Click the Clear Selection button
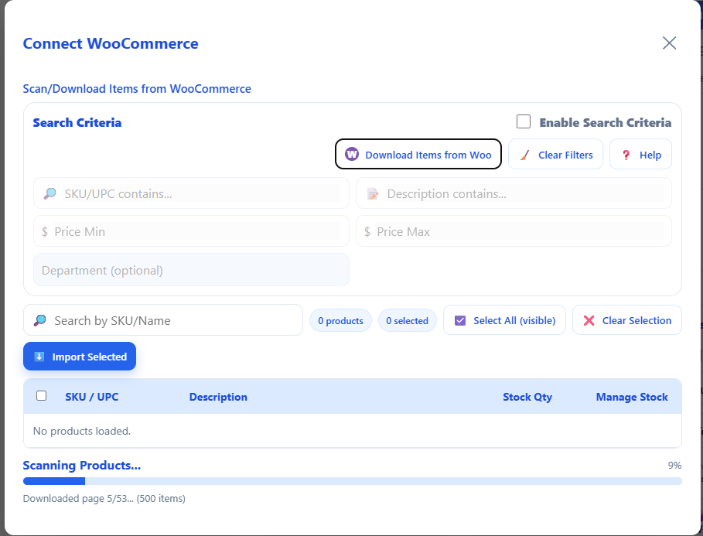This screenshot has width=703, height=536. tap(626, 320)
